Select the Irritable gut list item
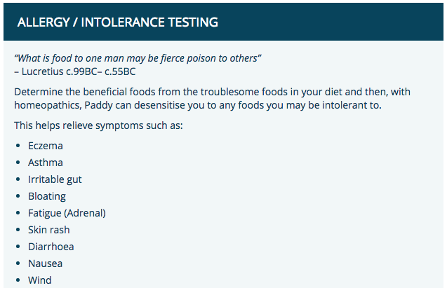The height and width of the screenshot is (288, 447). (55, 179)
